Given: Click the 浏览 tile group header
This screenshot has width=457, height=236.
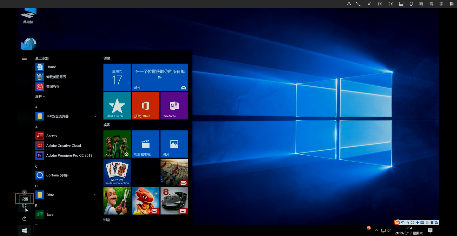Looking at the screenshot, I should [x=107, y=220].
